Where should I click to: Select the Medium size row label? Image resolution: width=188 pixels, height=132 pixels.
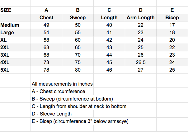tap(10, 25)
